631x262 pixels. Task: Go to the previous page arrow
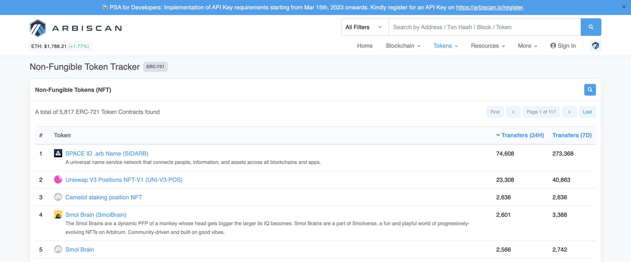click(x=513, y=112)
